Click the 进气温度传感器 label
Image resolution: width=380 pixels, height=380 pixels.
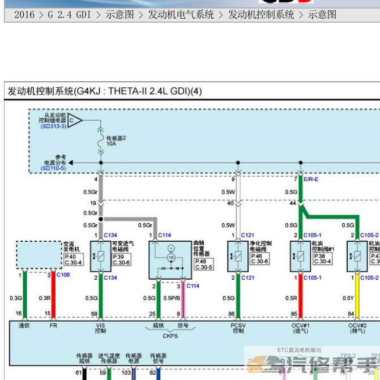click(x=109, y=358)
